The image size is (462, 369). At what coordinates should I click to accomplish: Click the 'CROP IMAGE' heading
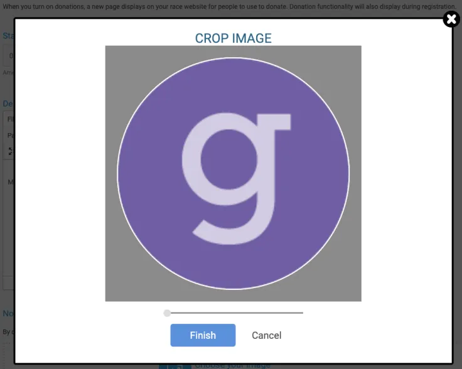(233, 38)
